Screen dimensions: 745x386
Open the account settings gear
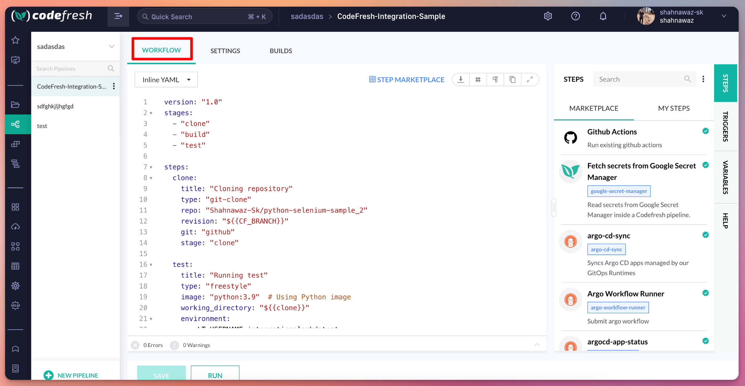coord(548,16)
